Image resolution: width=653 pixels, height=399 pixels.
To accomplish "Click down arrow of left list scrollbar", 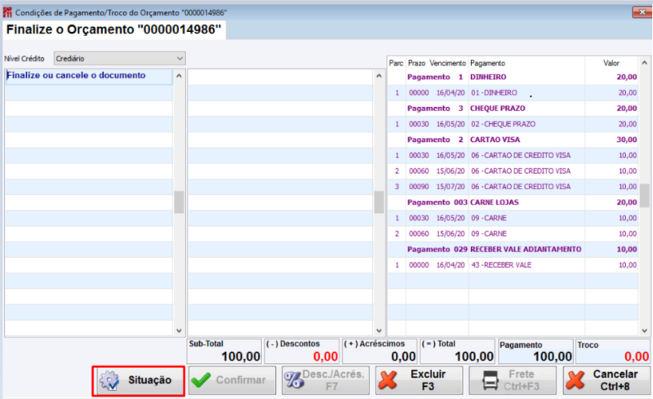I will pyautogui.click(x=179, y=330).
